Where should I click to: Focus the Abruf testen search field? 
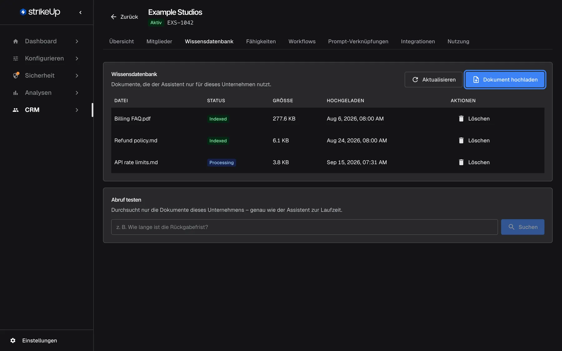click(x=304, y=227)
